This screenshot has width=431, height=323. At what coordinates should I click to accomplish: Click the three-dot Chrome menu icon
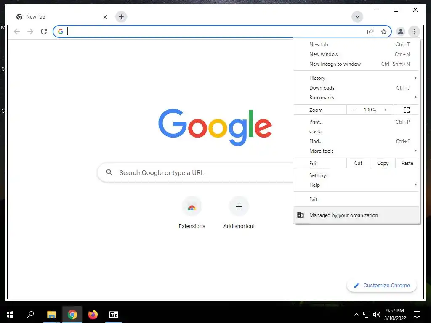click(x=414, y=32)
